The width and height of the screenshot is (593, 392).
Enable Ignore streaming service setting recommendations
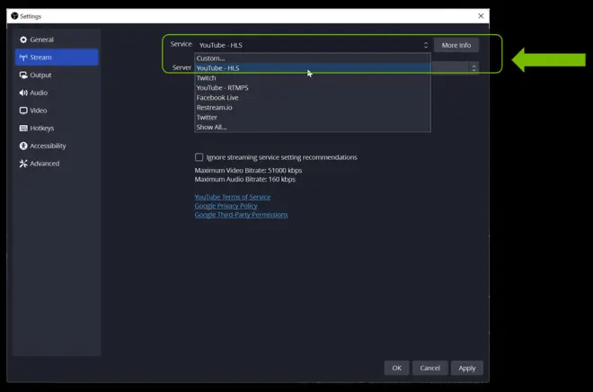[199, 157]
